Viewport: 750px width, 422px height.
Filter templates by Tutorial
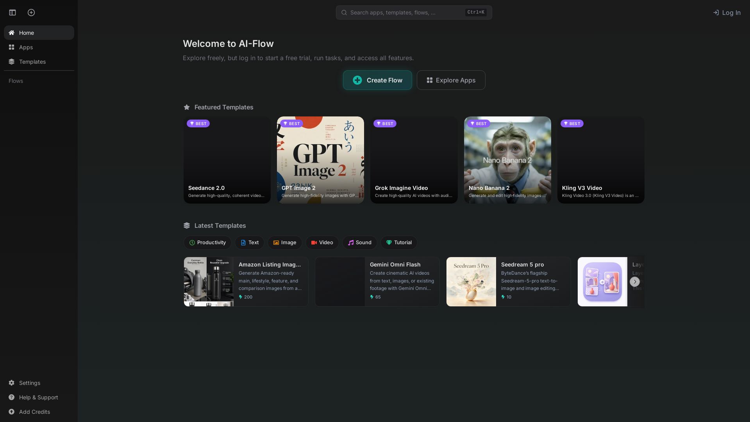click(399, 243)
